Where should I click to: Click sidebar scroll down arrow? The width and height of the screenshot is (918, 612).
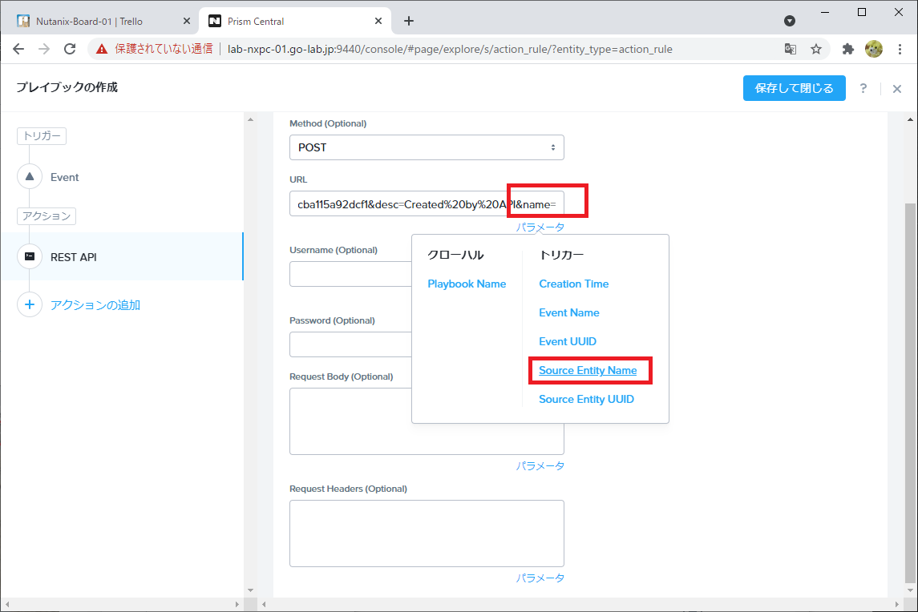pos(251,590)
